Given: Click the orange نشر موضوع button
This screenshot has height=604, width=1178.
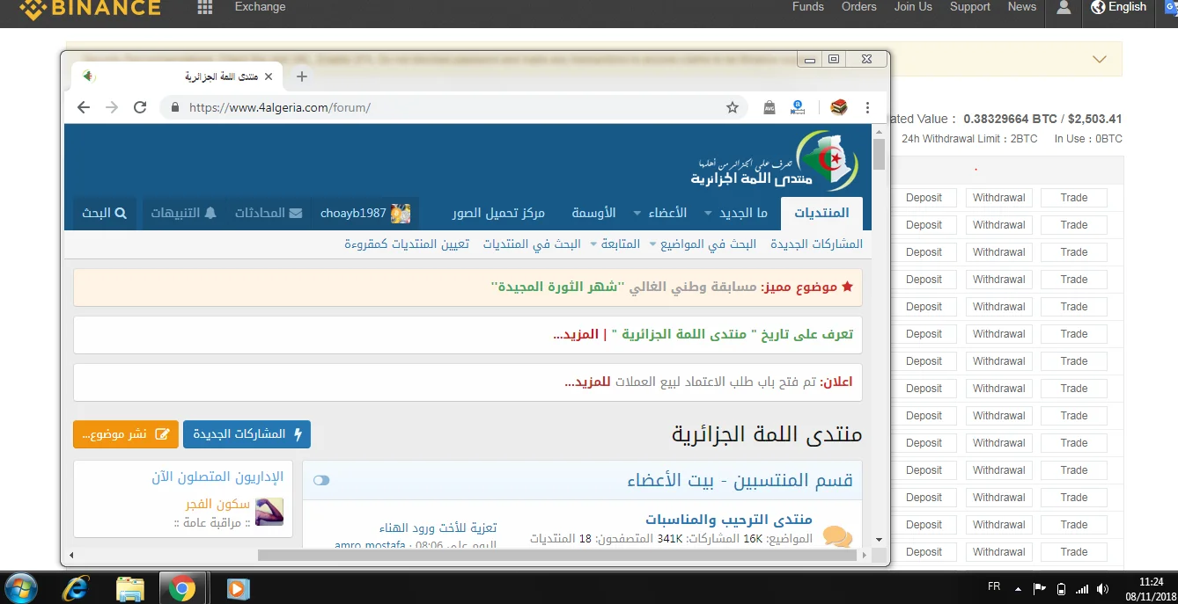Looking at the screenshot, I should pyautogui.click(x=126, y=434).
